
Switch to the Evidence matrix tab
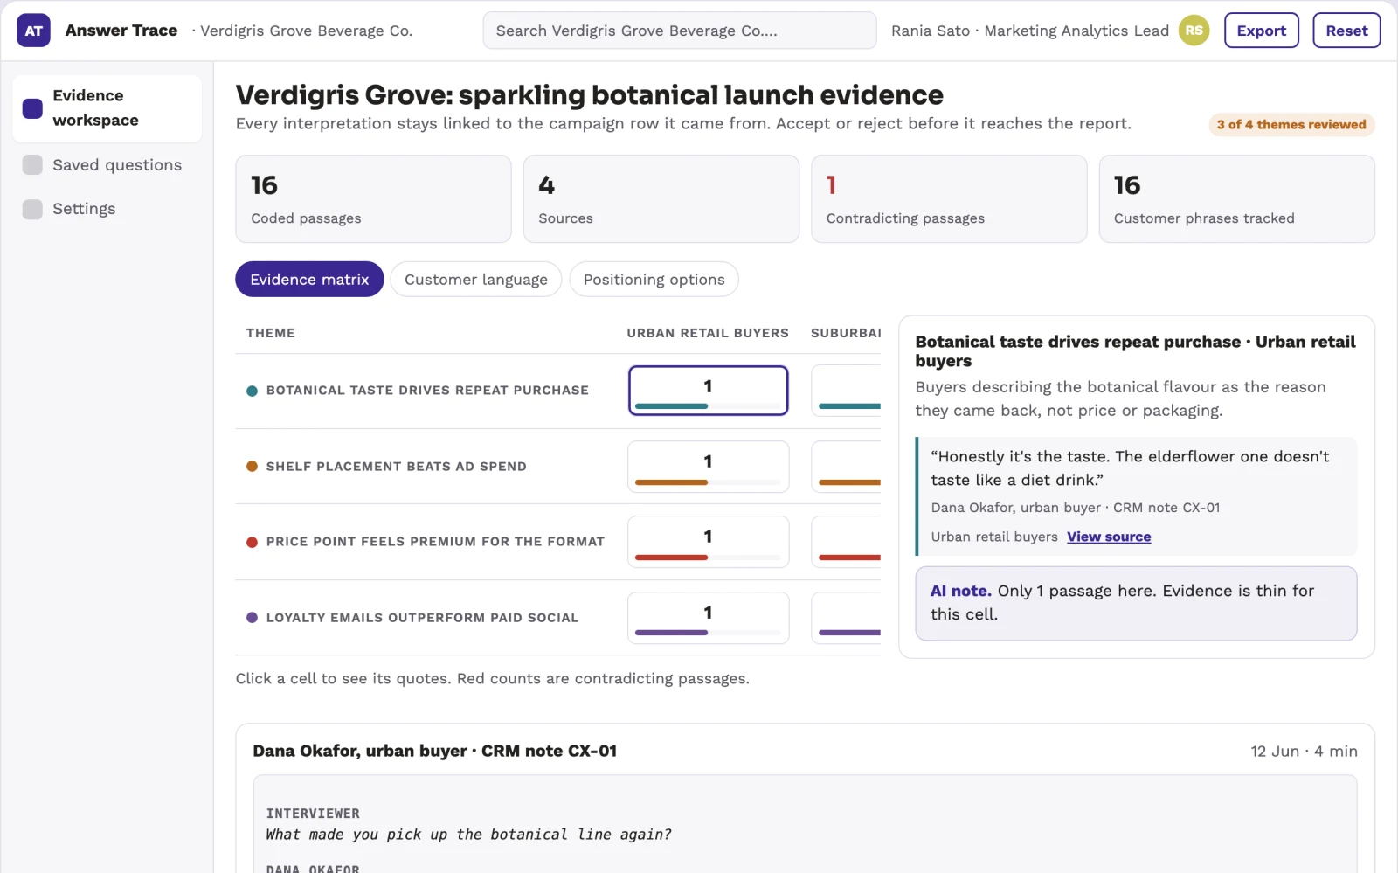tap(309, 280)
